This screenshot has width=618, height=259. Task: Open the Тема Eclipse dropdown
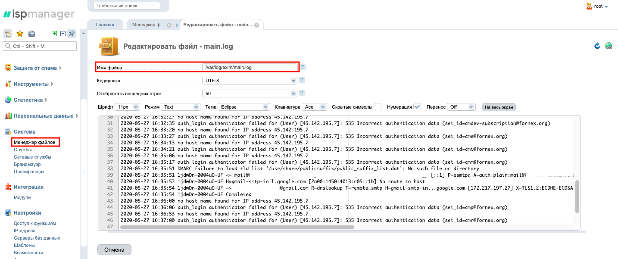[x=243, y=107]
